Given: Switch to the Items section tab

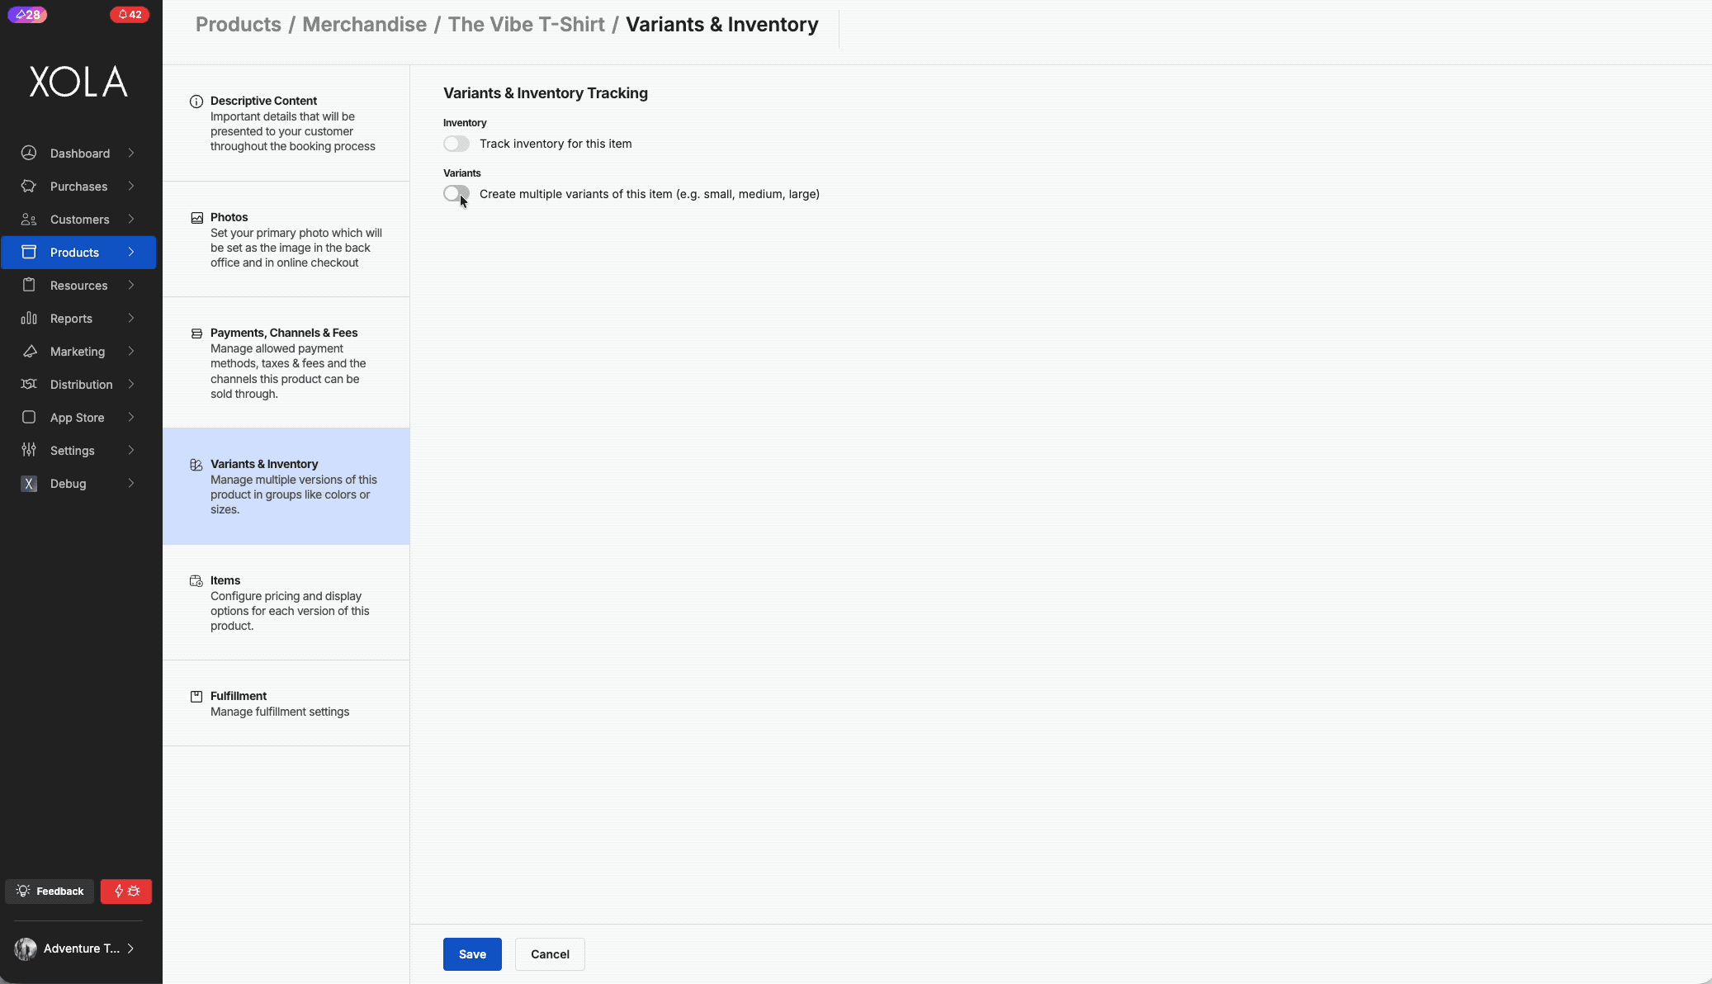Looking at the screenshot, I should click(x=286, y=603).
